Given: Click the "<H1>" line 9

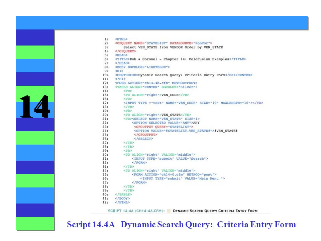Looking at the screenshot, I should [119, 71].
